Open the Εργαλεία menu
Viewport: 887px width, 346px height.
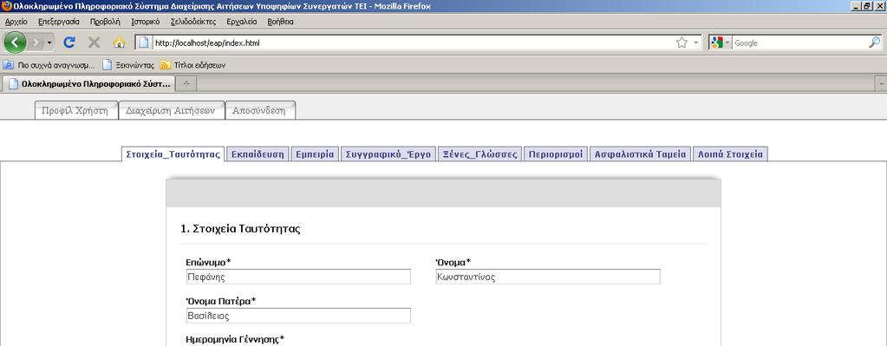[x=242, y=22]
